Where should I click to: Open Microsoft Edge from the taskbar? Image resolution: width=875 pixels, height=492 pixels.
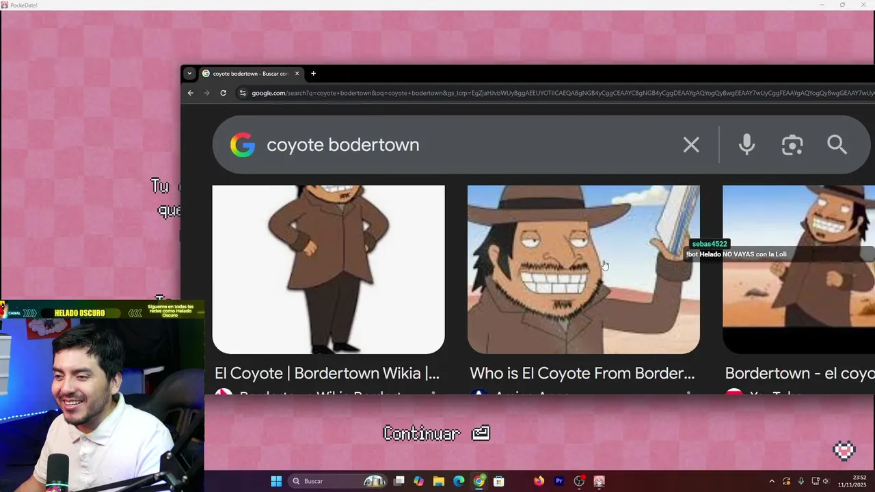pos(459,481)
